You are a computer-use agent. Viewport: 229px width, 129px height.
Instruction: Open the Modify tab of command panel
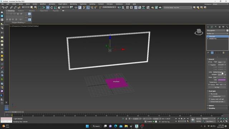click(212, 27)
